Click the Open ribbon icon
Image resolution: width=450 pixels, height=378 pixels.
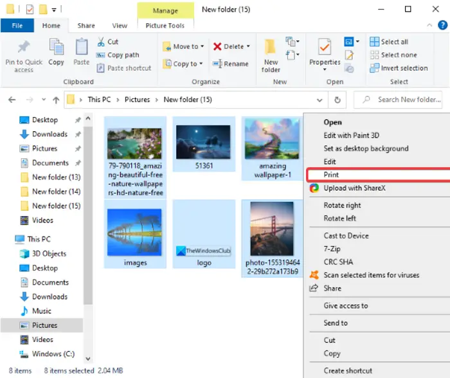point(349,42)
